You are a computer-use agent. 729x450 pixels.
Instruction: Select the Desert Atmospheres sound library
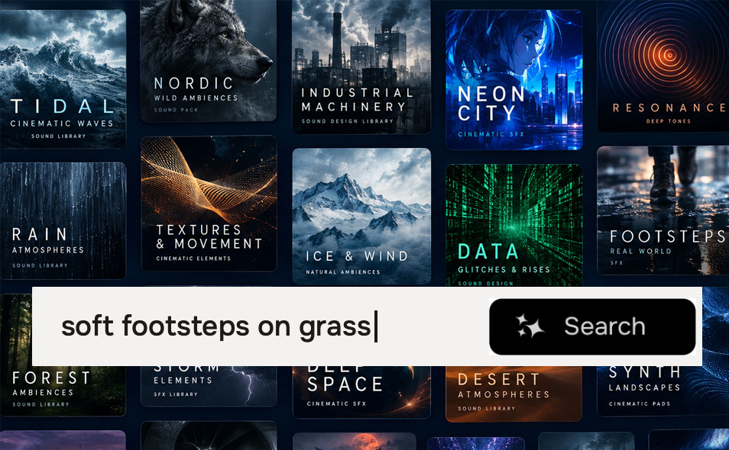pyautogui.click(x=514, y=394)
